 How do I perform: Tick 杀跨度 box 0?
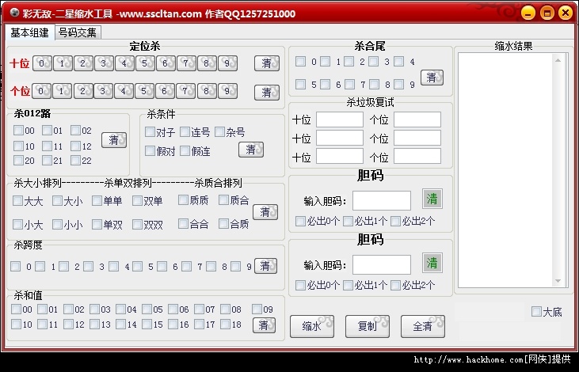tap(16, 266)
